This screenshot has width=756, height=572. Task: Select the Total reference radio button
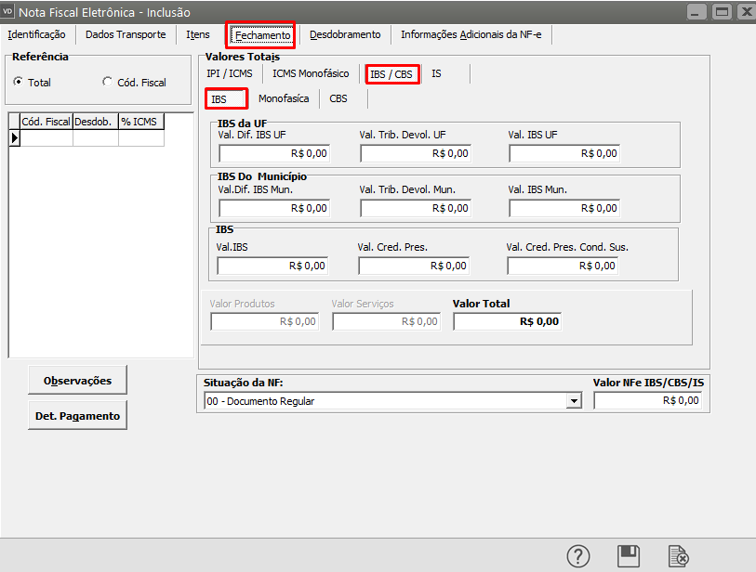[19, 83]
